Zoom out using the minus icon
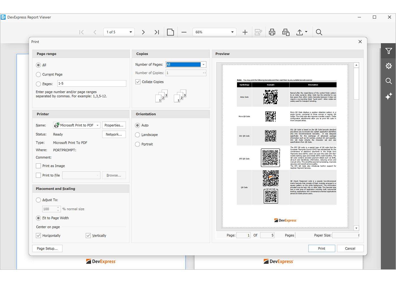Viewport: 396px width, 283px height. [x=184, y=32]
